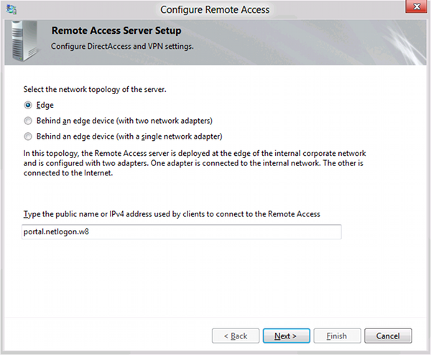Click the 'Edge' option label text
Image resolution: width=431 pixels, height=355 pixels.
tap(45, 106)
